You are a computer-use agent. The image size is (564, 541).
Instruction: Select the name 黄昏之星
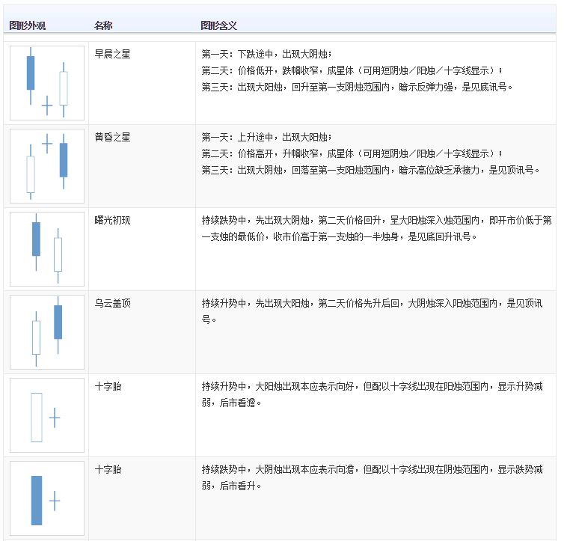tap(112, 137)
